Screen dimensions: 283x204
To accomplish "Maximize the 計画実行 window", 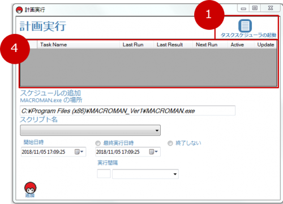I will click(255, 8).
